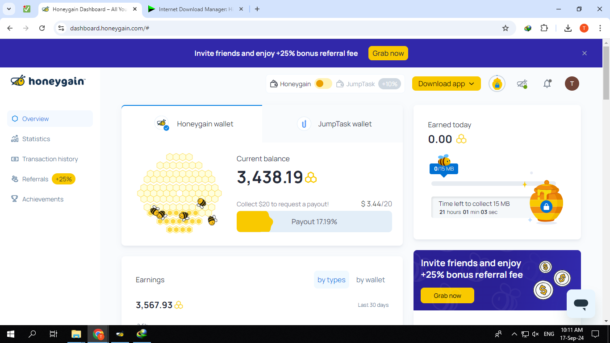Open a new browser tab
Image resolution: width=610 pixels, height=343 pixels.
tap(257, 9)
